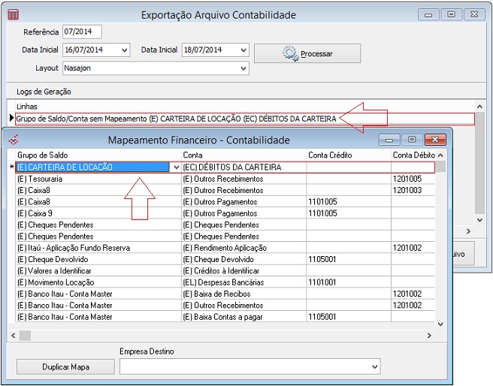493x386 pixels.
Task: Open the second Data Inicial dropdown showing 18/07/2014
Action: (x=243, y=50)
